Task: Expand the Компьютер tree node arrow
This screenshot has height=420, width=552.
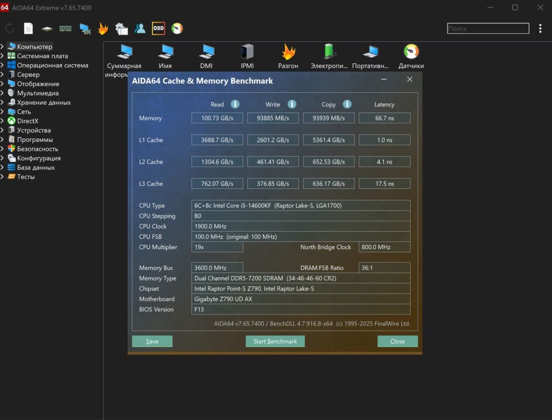Action: 2,46
